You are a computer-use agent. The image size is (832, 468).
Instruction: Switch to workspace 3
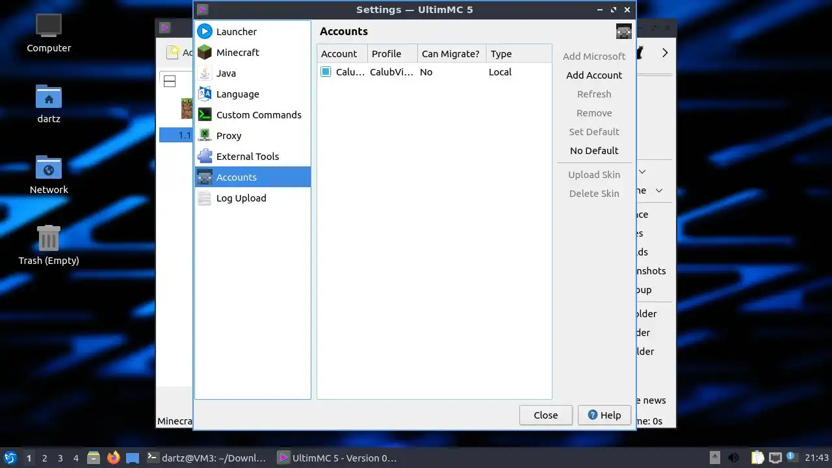coord(60,458)
